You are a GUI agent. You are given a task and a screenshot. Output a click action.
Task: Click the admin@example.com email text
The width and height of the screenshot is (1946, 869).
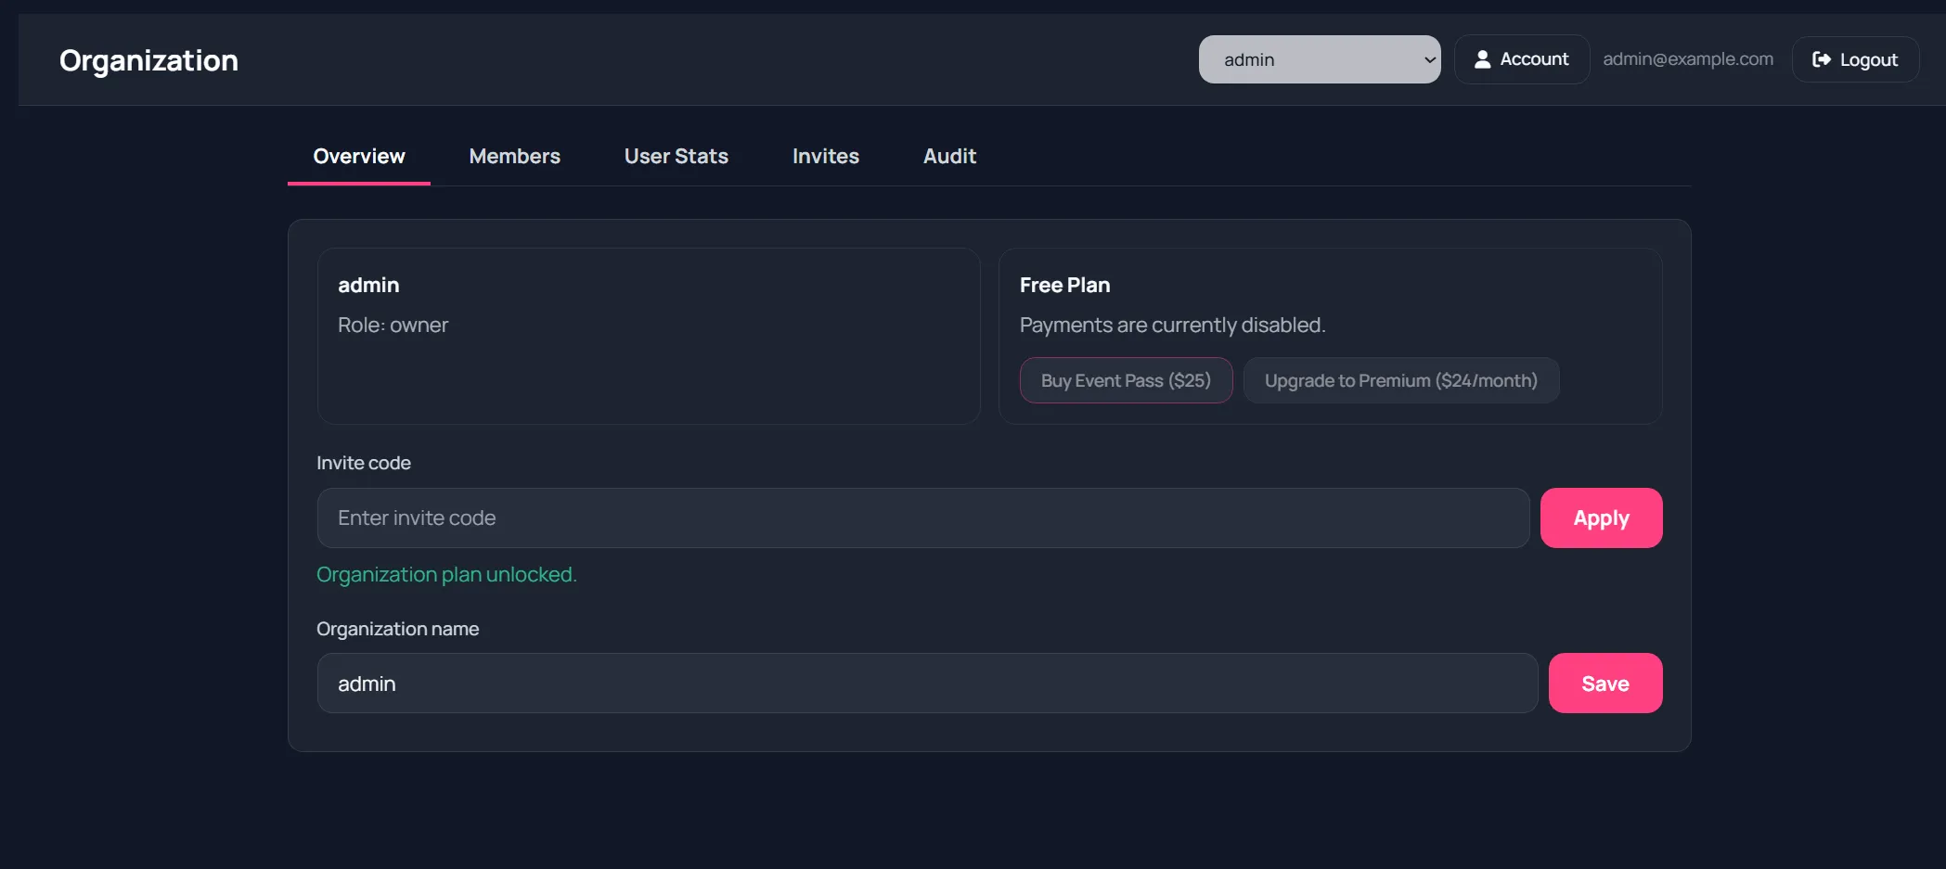pyautogui.click(x=1687, y=59)
